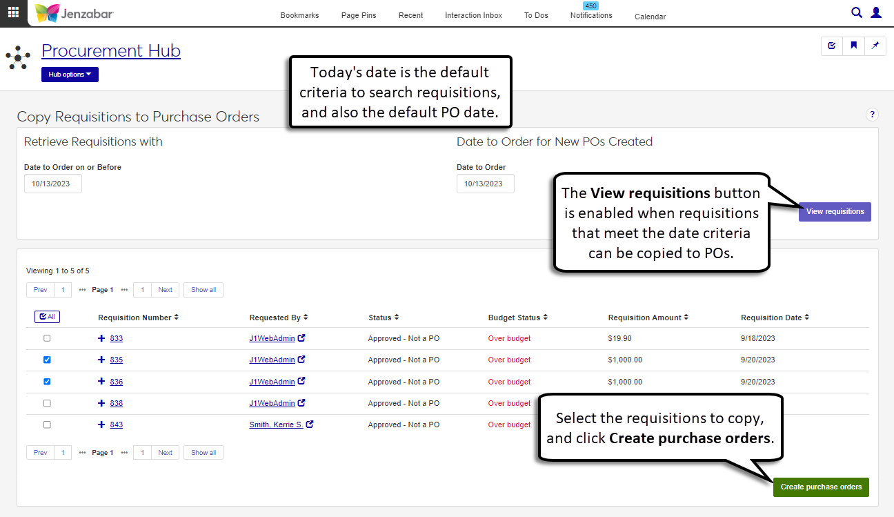This screenshot has height=517, width=894.
Task: Click the search magnifier icon
Action: pyautogui.click(x=857, y=12)
